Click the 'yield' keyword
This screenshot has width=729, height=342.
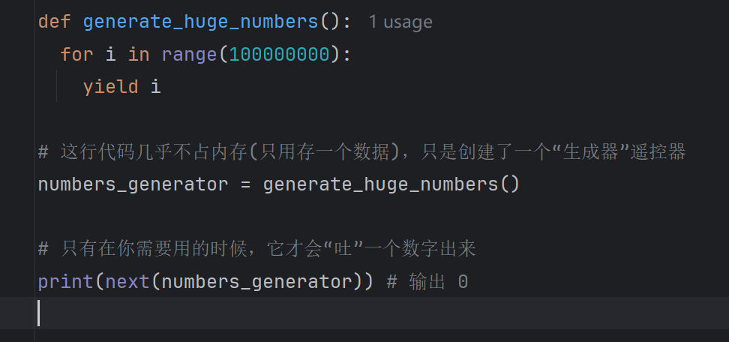[x=111, y=87]
